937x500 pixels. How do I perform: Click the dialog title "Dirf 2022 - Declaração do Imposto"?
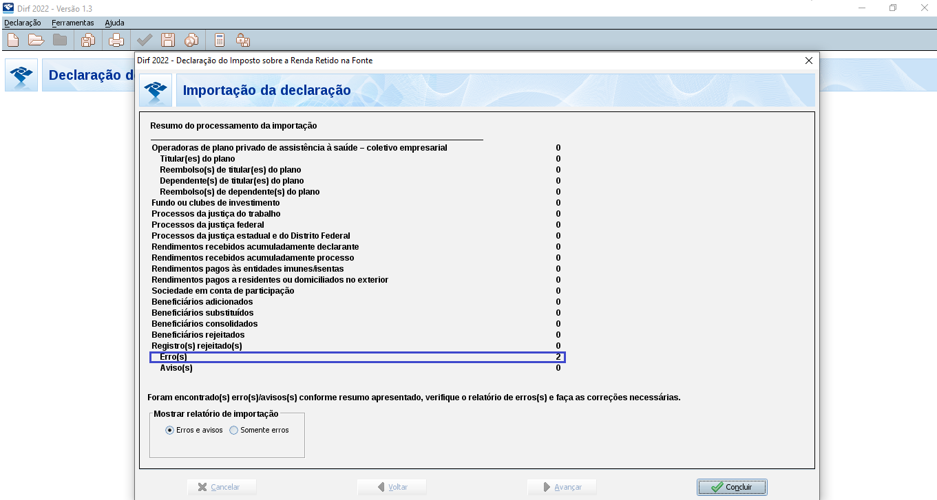255,61
